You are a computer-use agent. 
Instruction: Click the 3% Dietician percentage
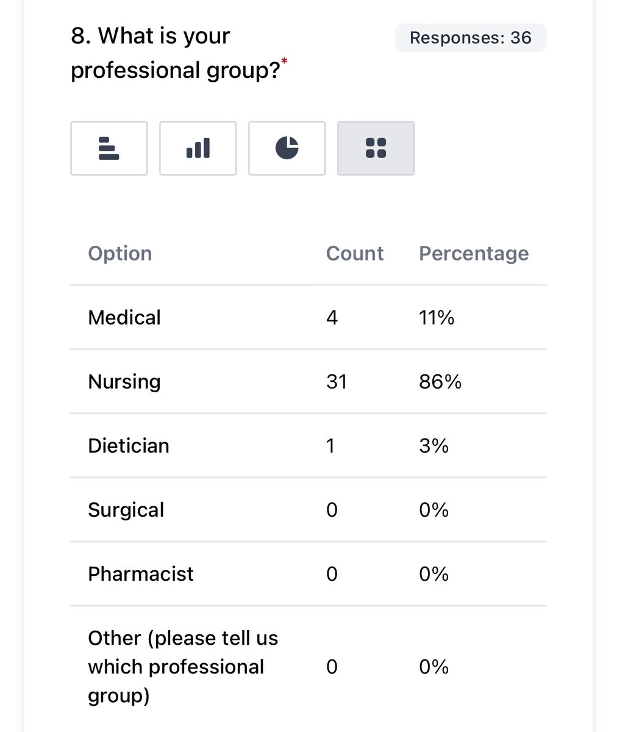tap(433, 445)
